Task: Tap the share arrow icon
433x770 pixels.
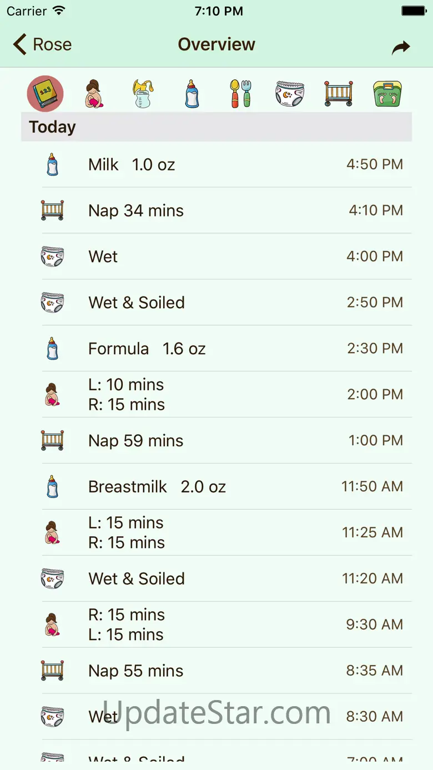Action: coord(400,48)
